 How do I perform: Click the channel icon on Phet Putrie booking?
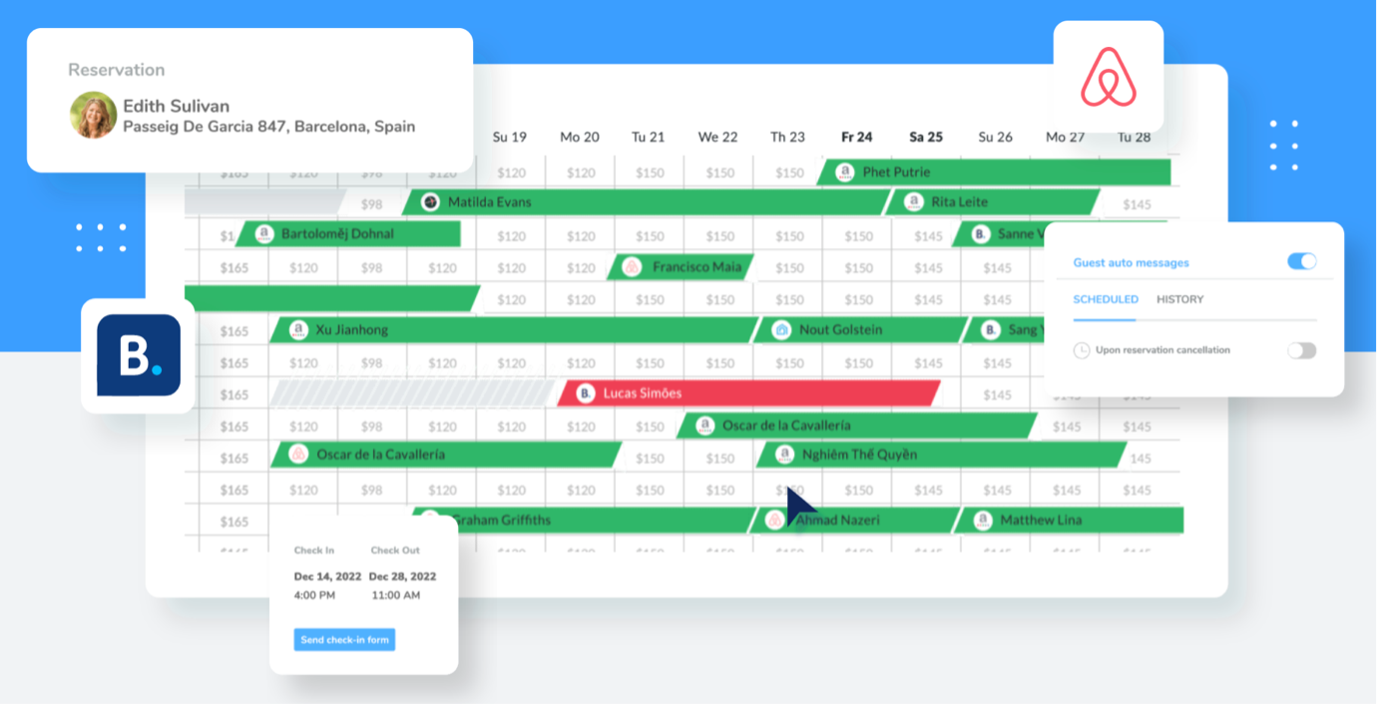[x=844, y=173]
